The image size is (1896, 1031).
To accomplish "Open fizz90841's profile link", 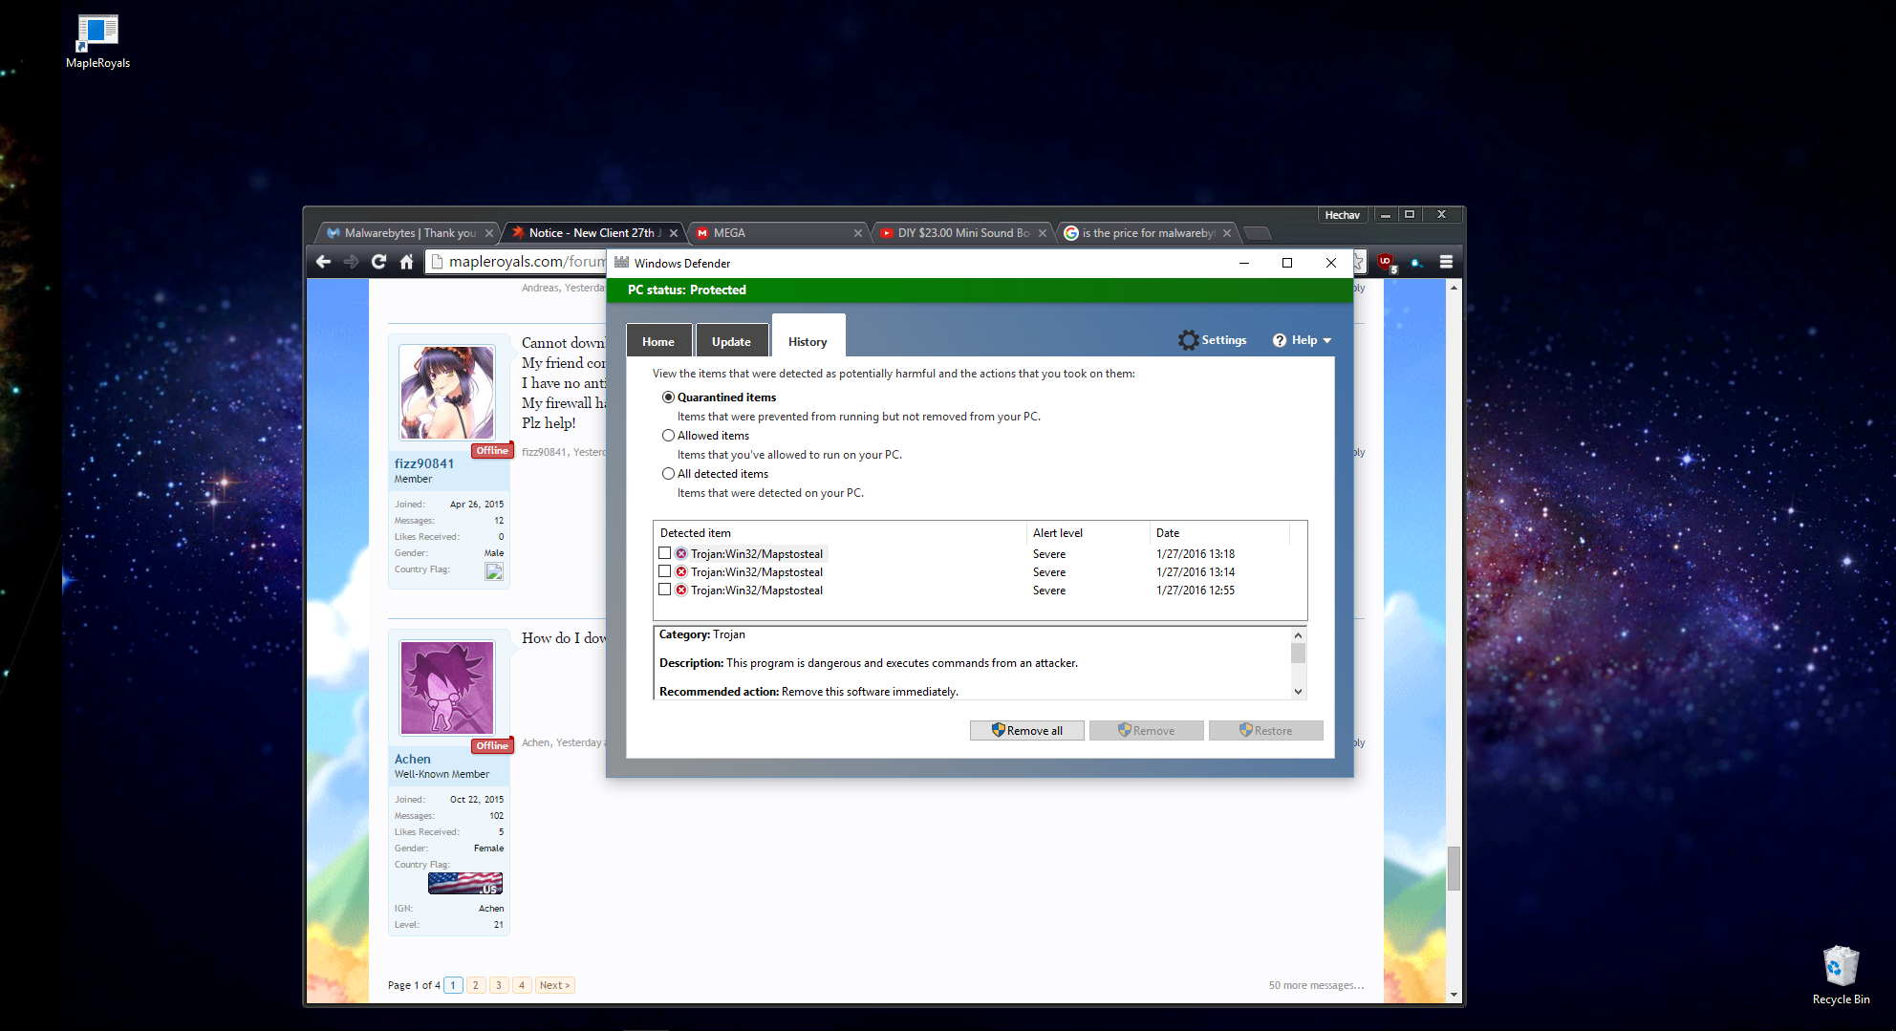I will [424, 463].
